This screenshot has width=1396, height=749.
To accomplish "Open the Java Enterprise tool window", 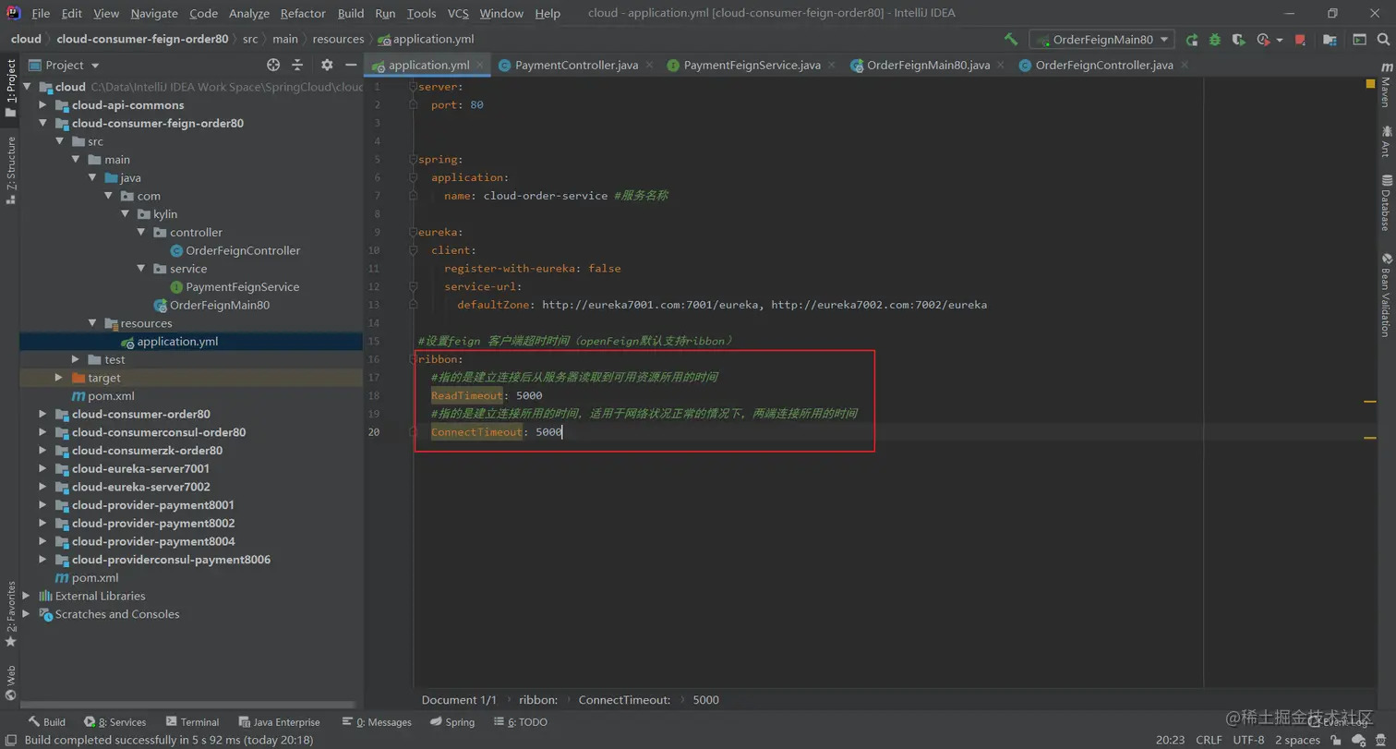I will pyautogui.click(x=280, y=722).
